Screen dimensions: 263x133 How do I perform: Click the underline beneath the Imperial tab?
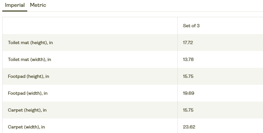(x=15, y=11)
